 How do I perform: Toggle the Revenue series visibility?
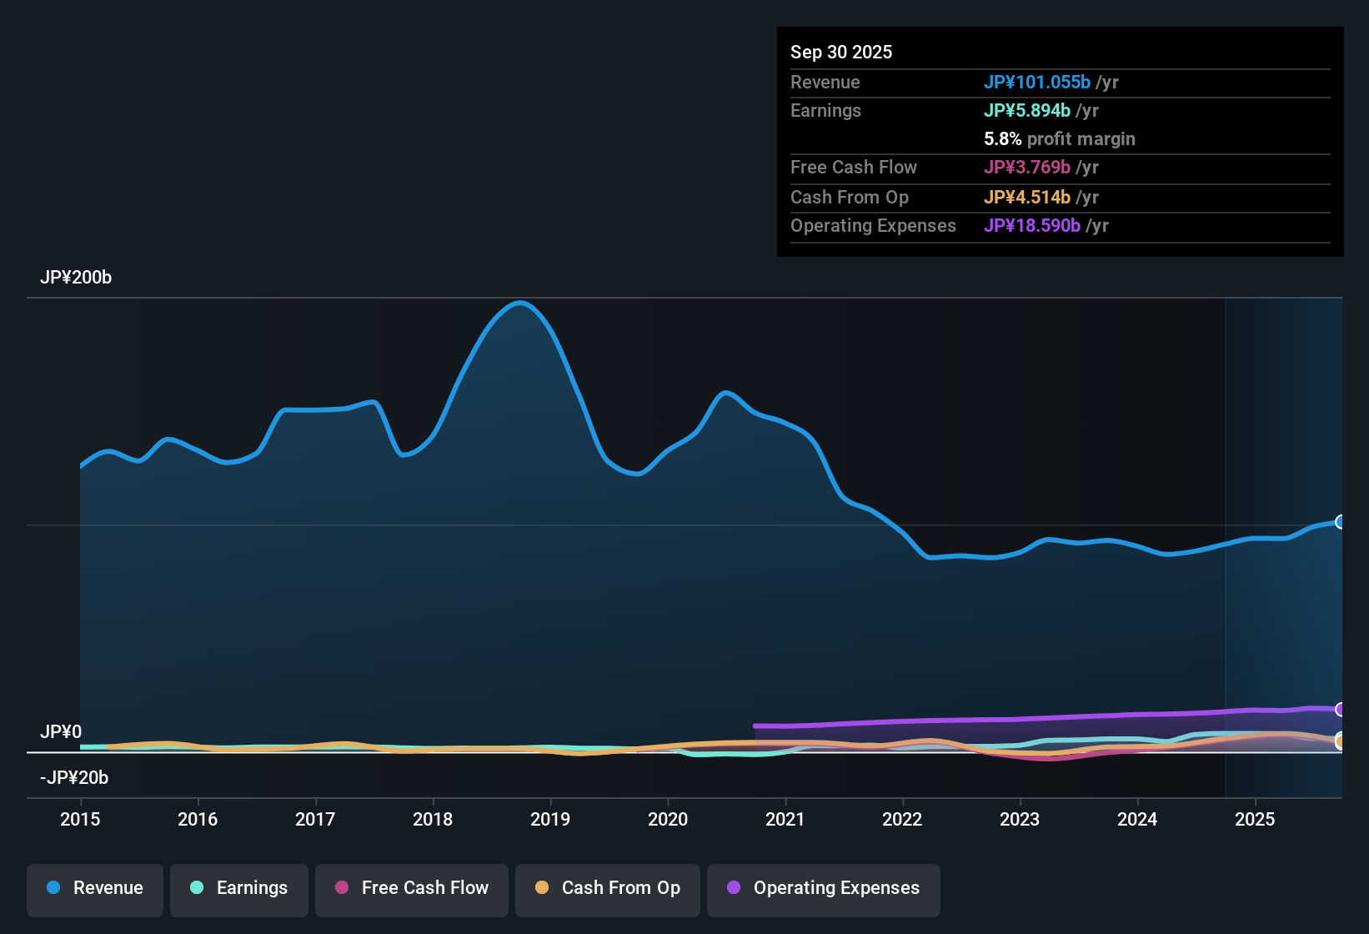click(x=94, y=888)
